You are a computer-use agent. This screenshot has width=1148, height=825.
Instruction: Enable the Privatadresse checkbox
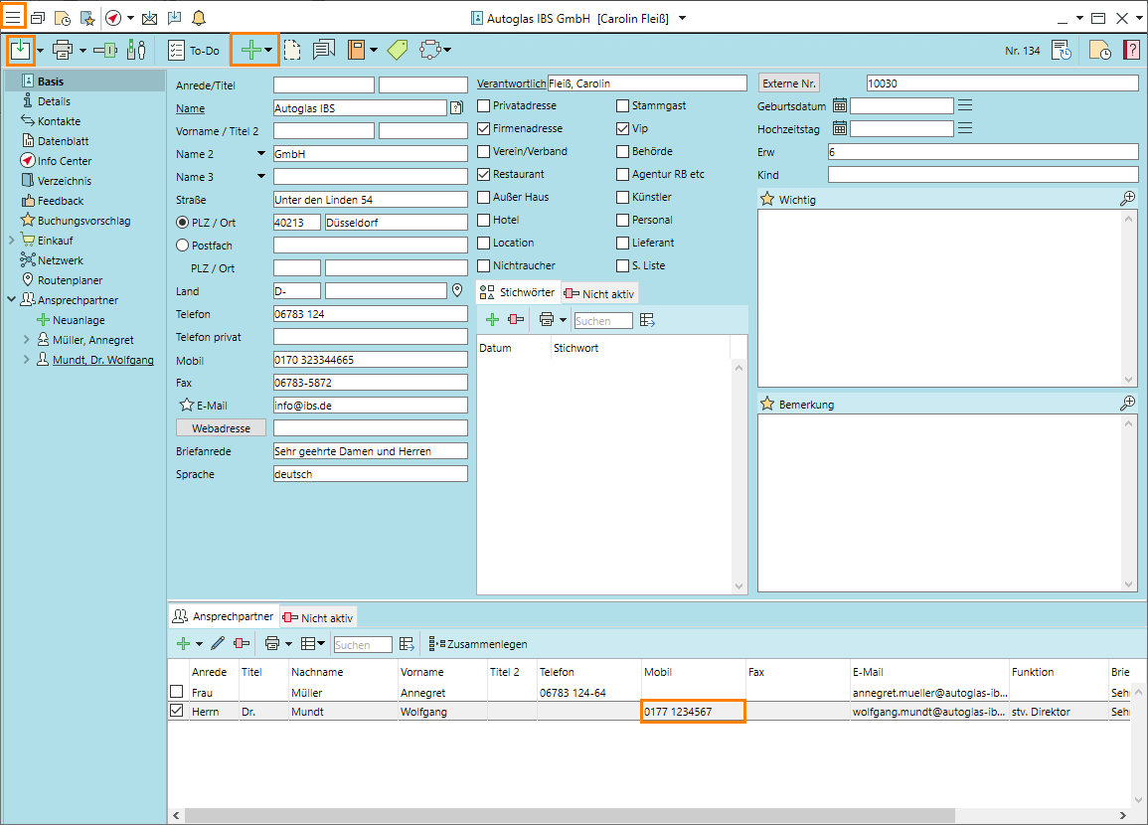tap(484, 105)
